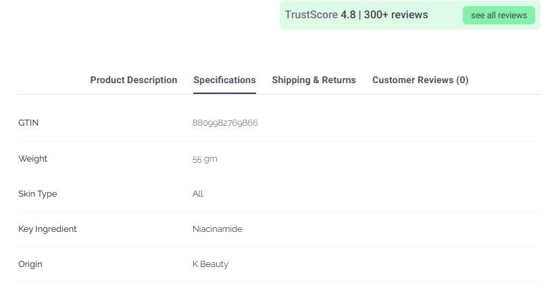Click the (0) count beside Customer Reviews

click(462, 80)
